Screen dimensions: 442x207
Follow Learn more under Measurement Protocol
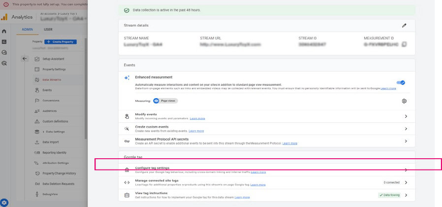(x=290, y=143)
